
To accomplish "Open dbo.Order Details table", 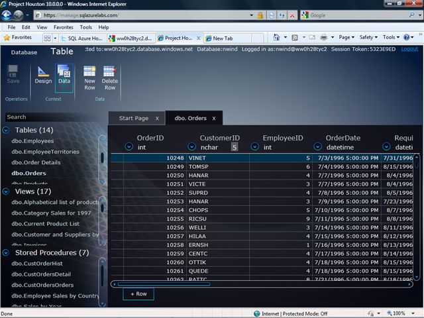I will 36,162.
